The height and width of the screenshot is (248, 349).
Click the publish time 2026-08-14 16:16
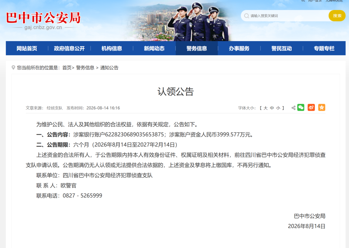[x=103, y=108]
